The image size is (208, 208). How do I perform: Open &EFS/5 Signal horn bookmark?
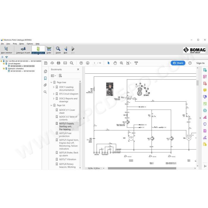tap(69, 144)
